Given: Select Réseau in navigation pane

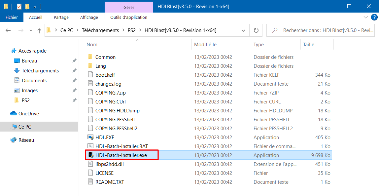Looking at the screenshot, I should (x=26, y=140).
